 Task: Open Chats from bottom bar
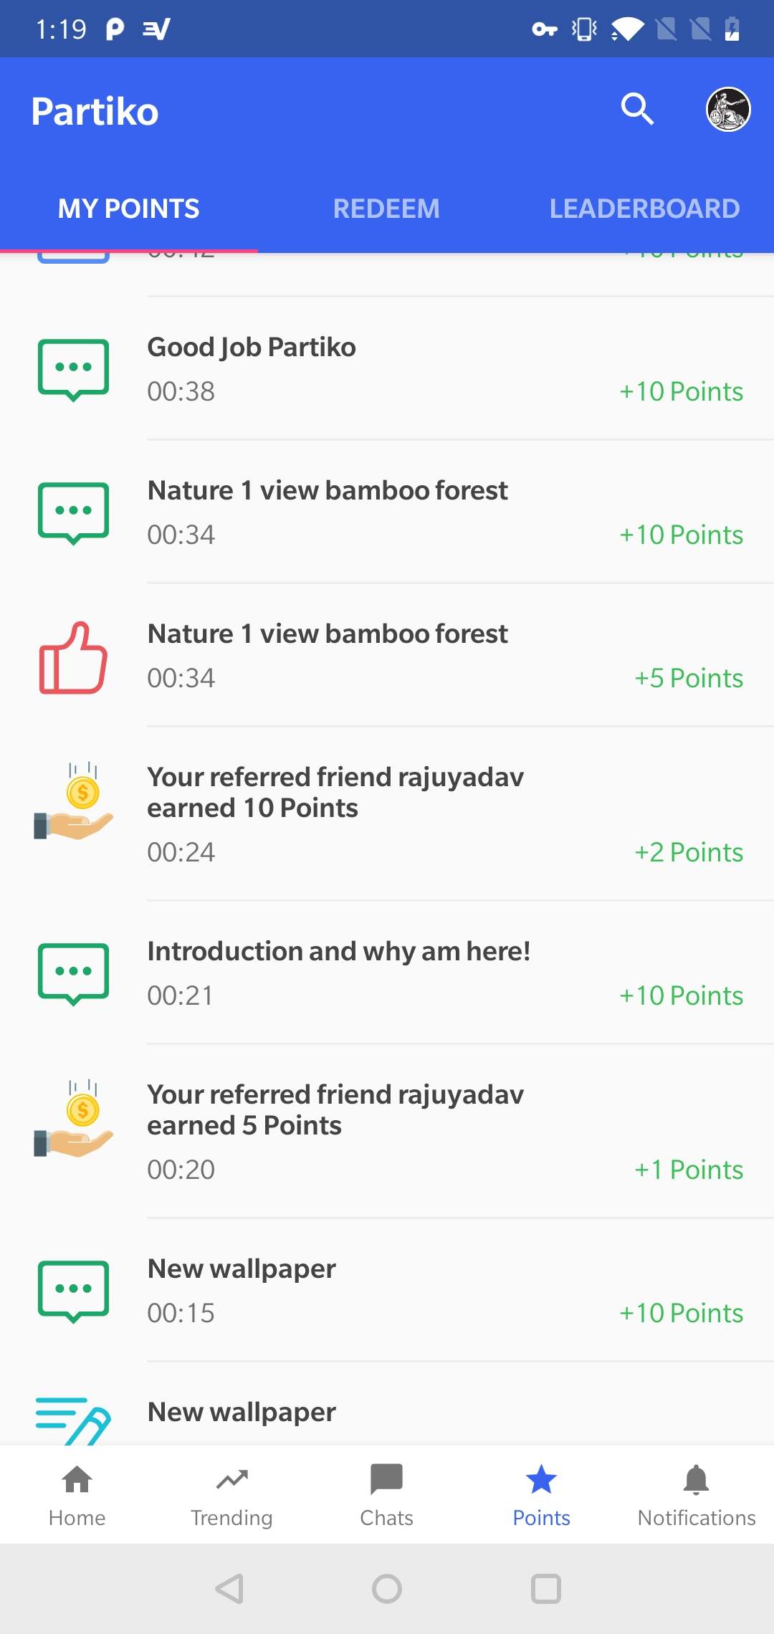click(x=386, y=1495)
